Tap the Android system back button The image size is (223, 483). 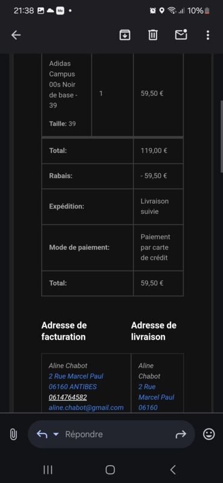pyautogui.click(x=173, y=470)
